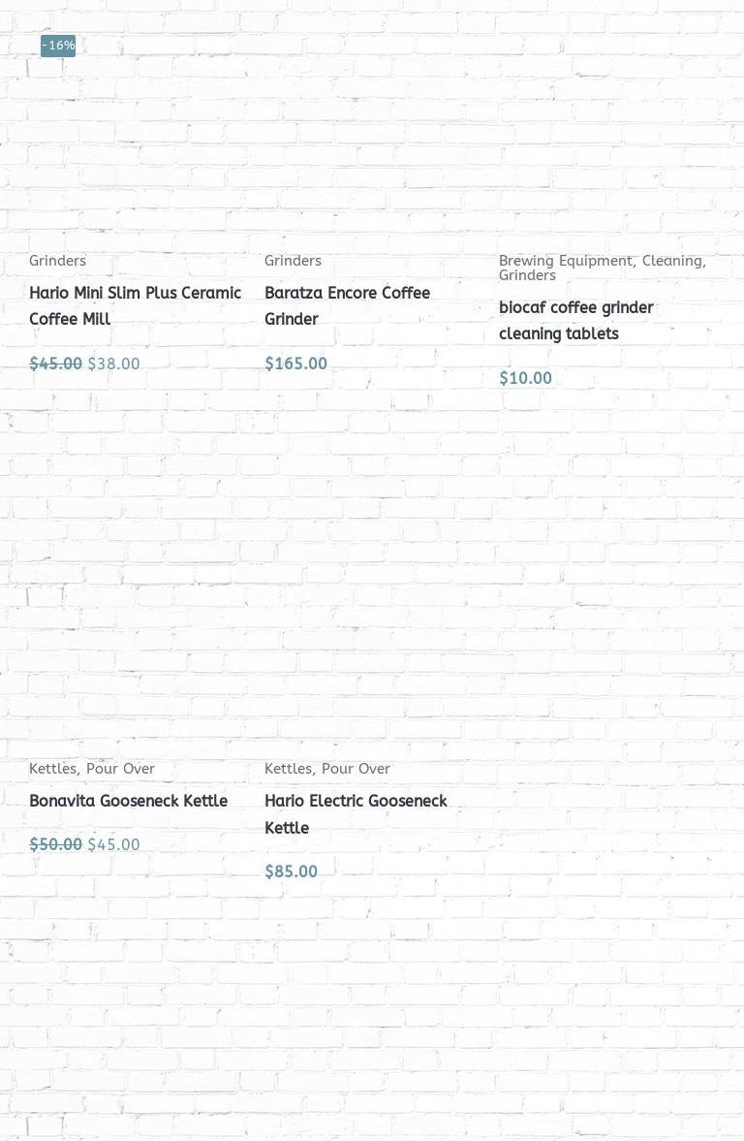Open Grinders category above Hario Mini Slim
Screen dimensions: 744x1141
[57, 261]
